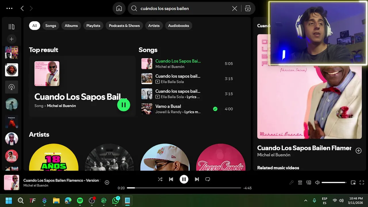368x207 pixels.
Task: Open the podcast icon item in library sidebar
Action: pyautogui.click(x=11, y=87)
